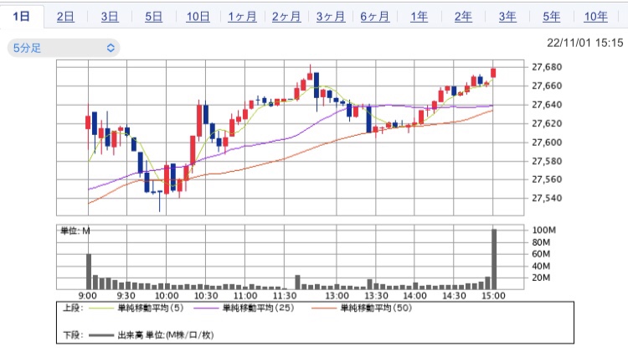Click the 単純移動平均(50) legend entry
The height and width of the screenshot is (348, 628).
(x=376, y=308)
